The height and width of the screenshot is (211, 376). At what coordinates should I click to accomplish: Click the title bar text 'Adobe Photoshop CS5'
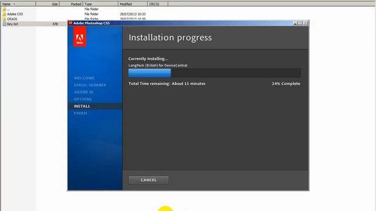tap(92, 23)
